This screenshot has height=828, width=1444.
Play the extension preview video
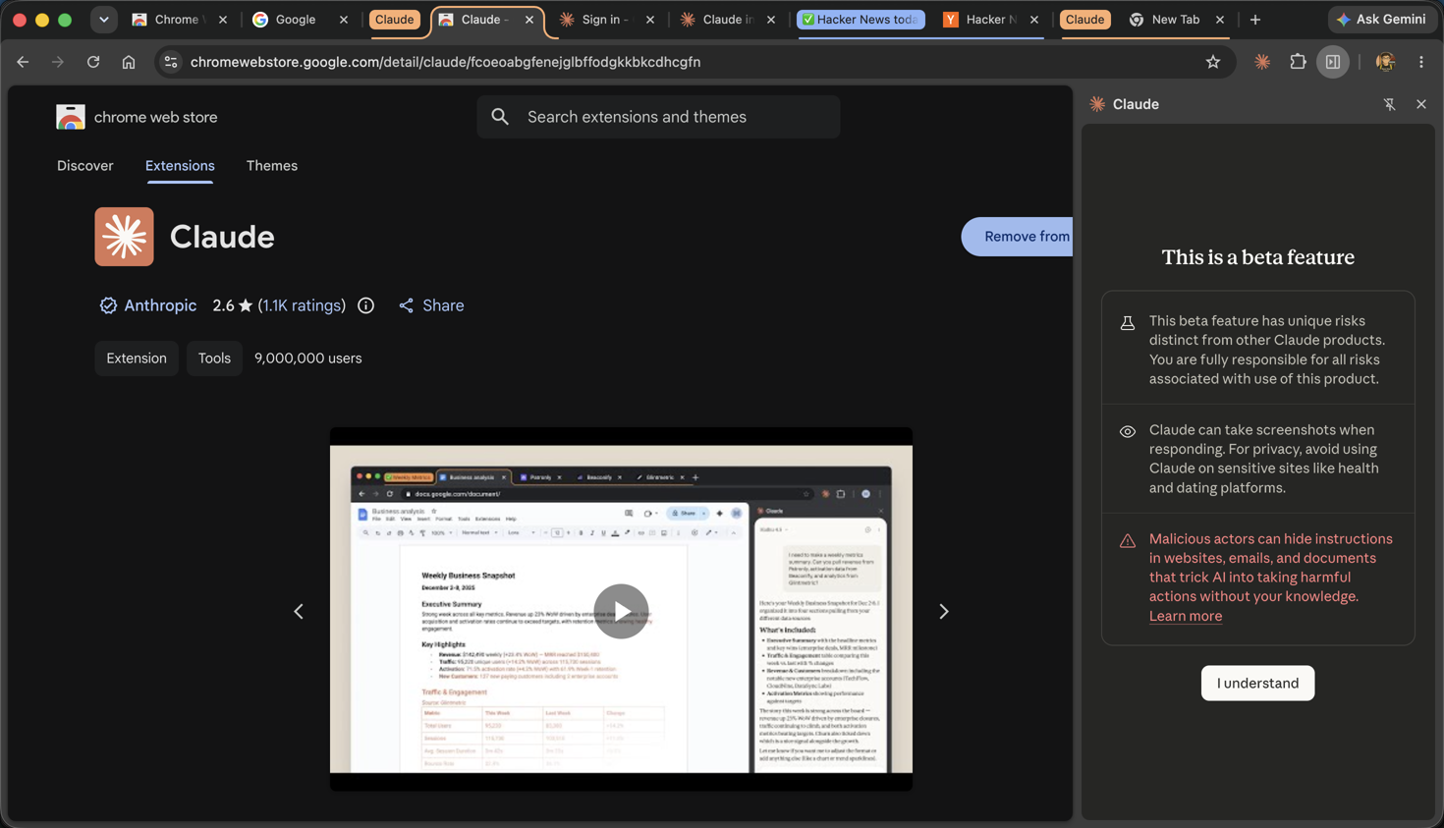pyautogui.click(x=621, y=611)
